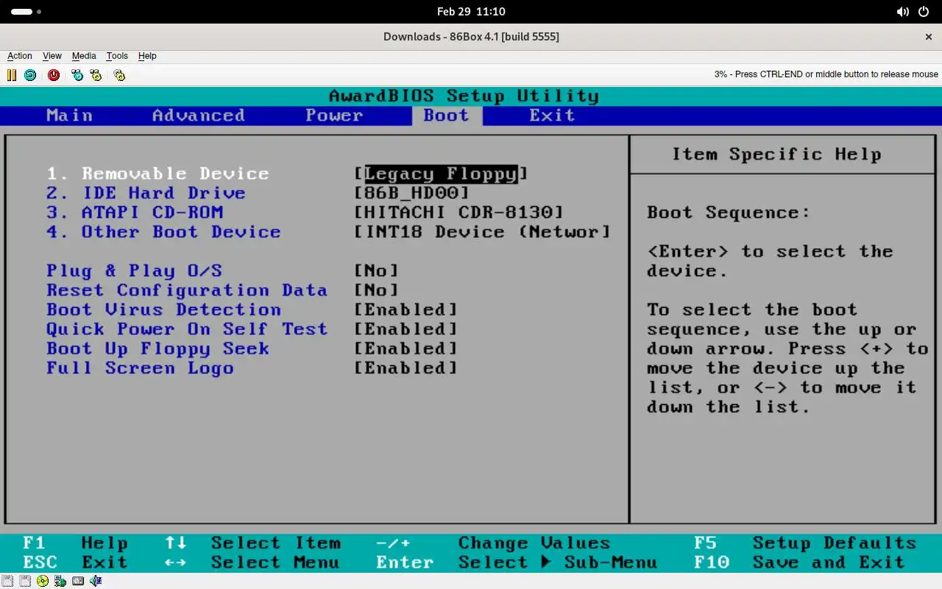Open the 86B_HD00 hard drive value
This screenshot has width=942, height=589.
[411, 193]
